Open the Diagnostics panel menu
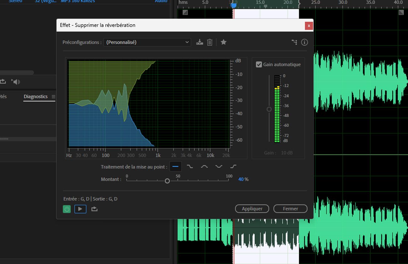This screenshot has height=264, width=408. pyautogui.click(x=53, y=96)
